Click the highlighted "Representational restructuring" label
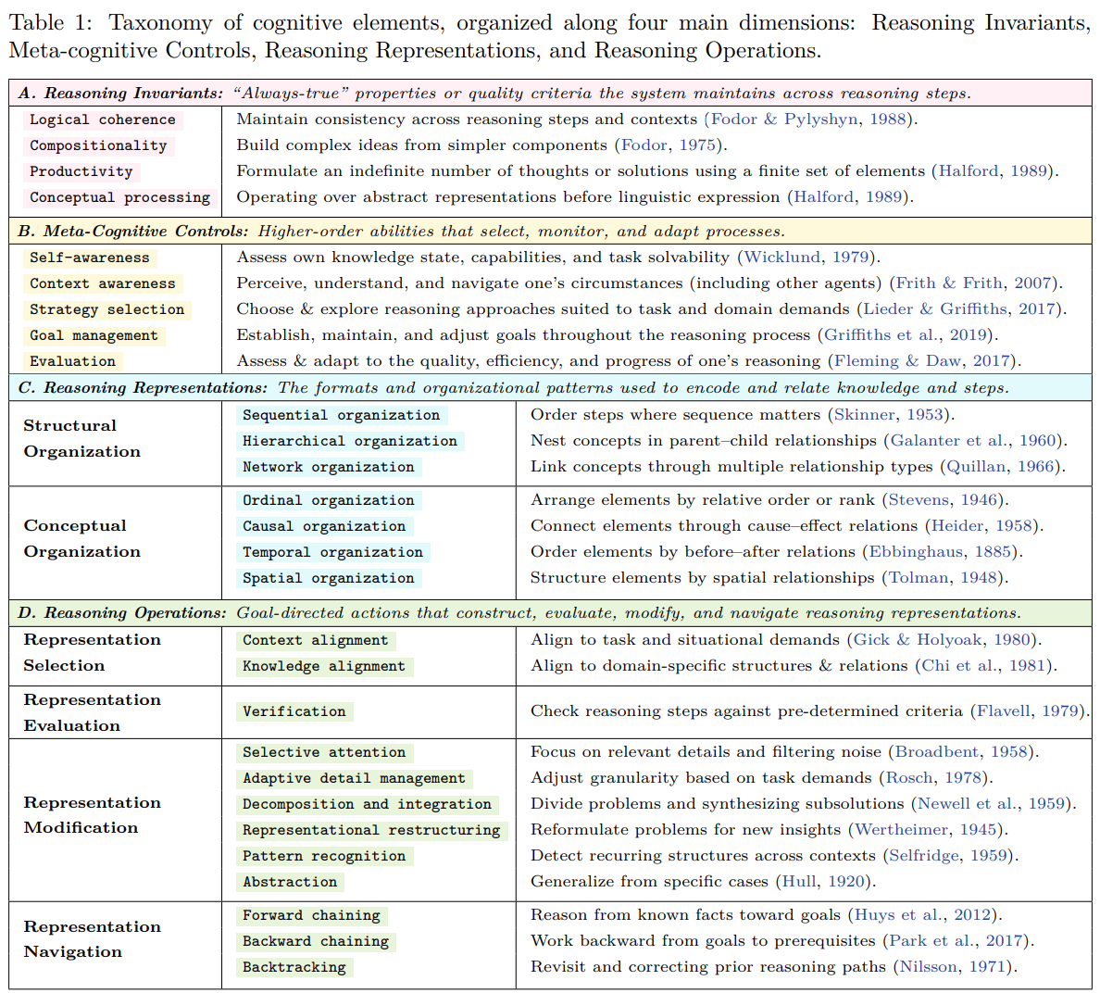 pyautogui.click(x=371, y=831)
